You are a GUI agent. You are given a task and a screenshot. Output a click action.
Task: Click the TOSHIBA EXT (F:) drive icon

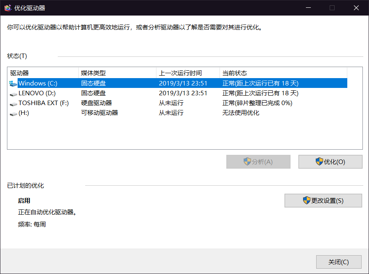13,103
